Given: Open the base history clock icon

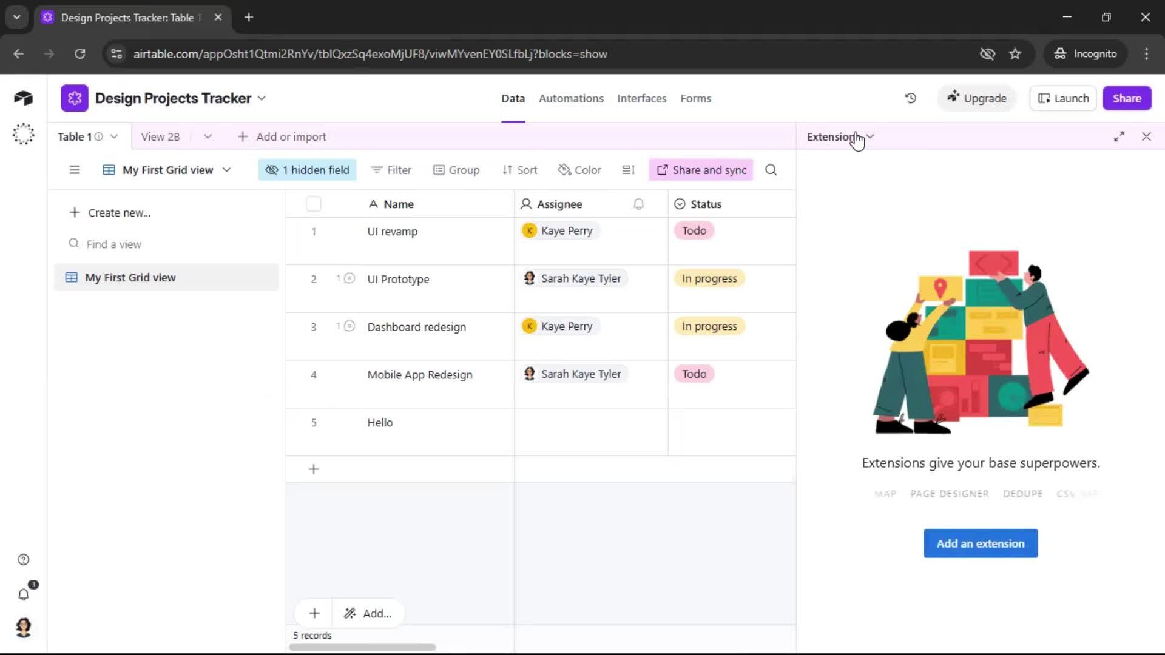Looking at the screenshot, I should pyautogui.click(x=910, y=98).
